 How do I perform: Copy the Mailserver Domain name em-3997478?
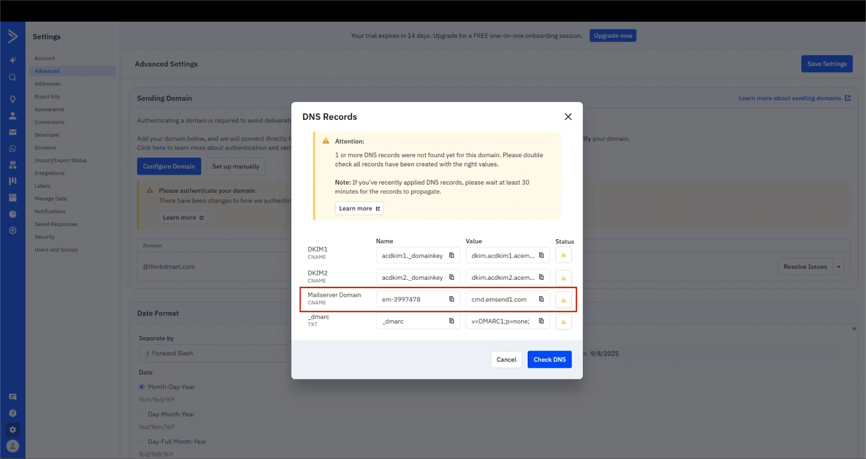point(451,299)
